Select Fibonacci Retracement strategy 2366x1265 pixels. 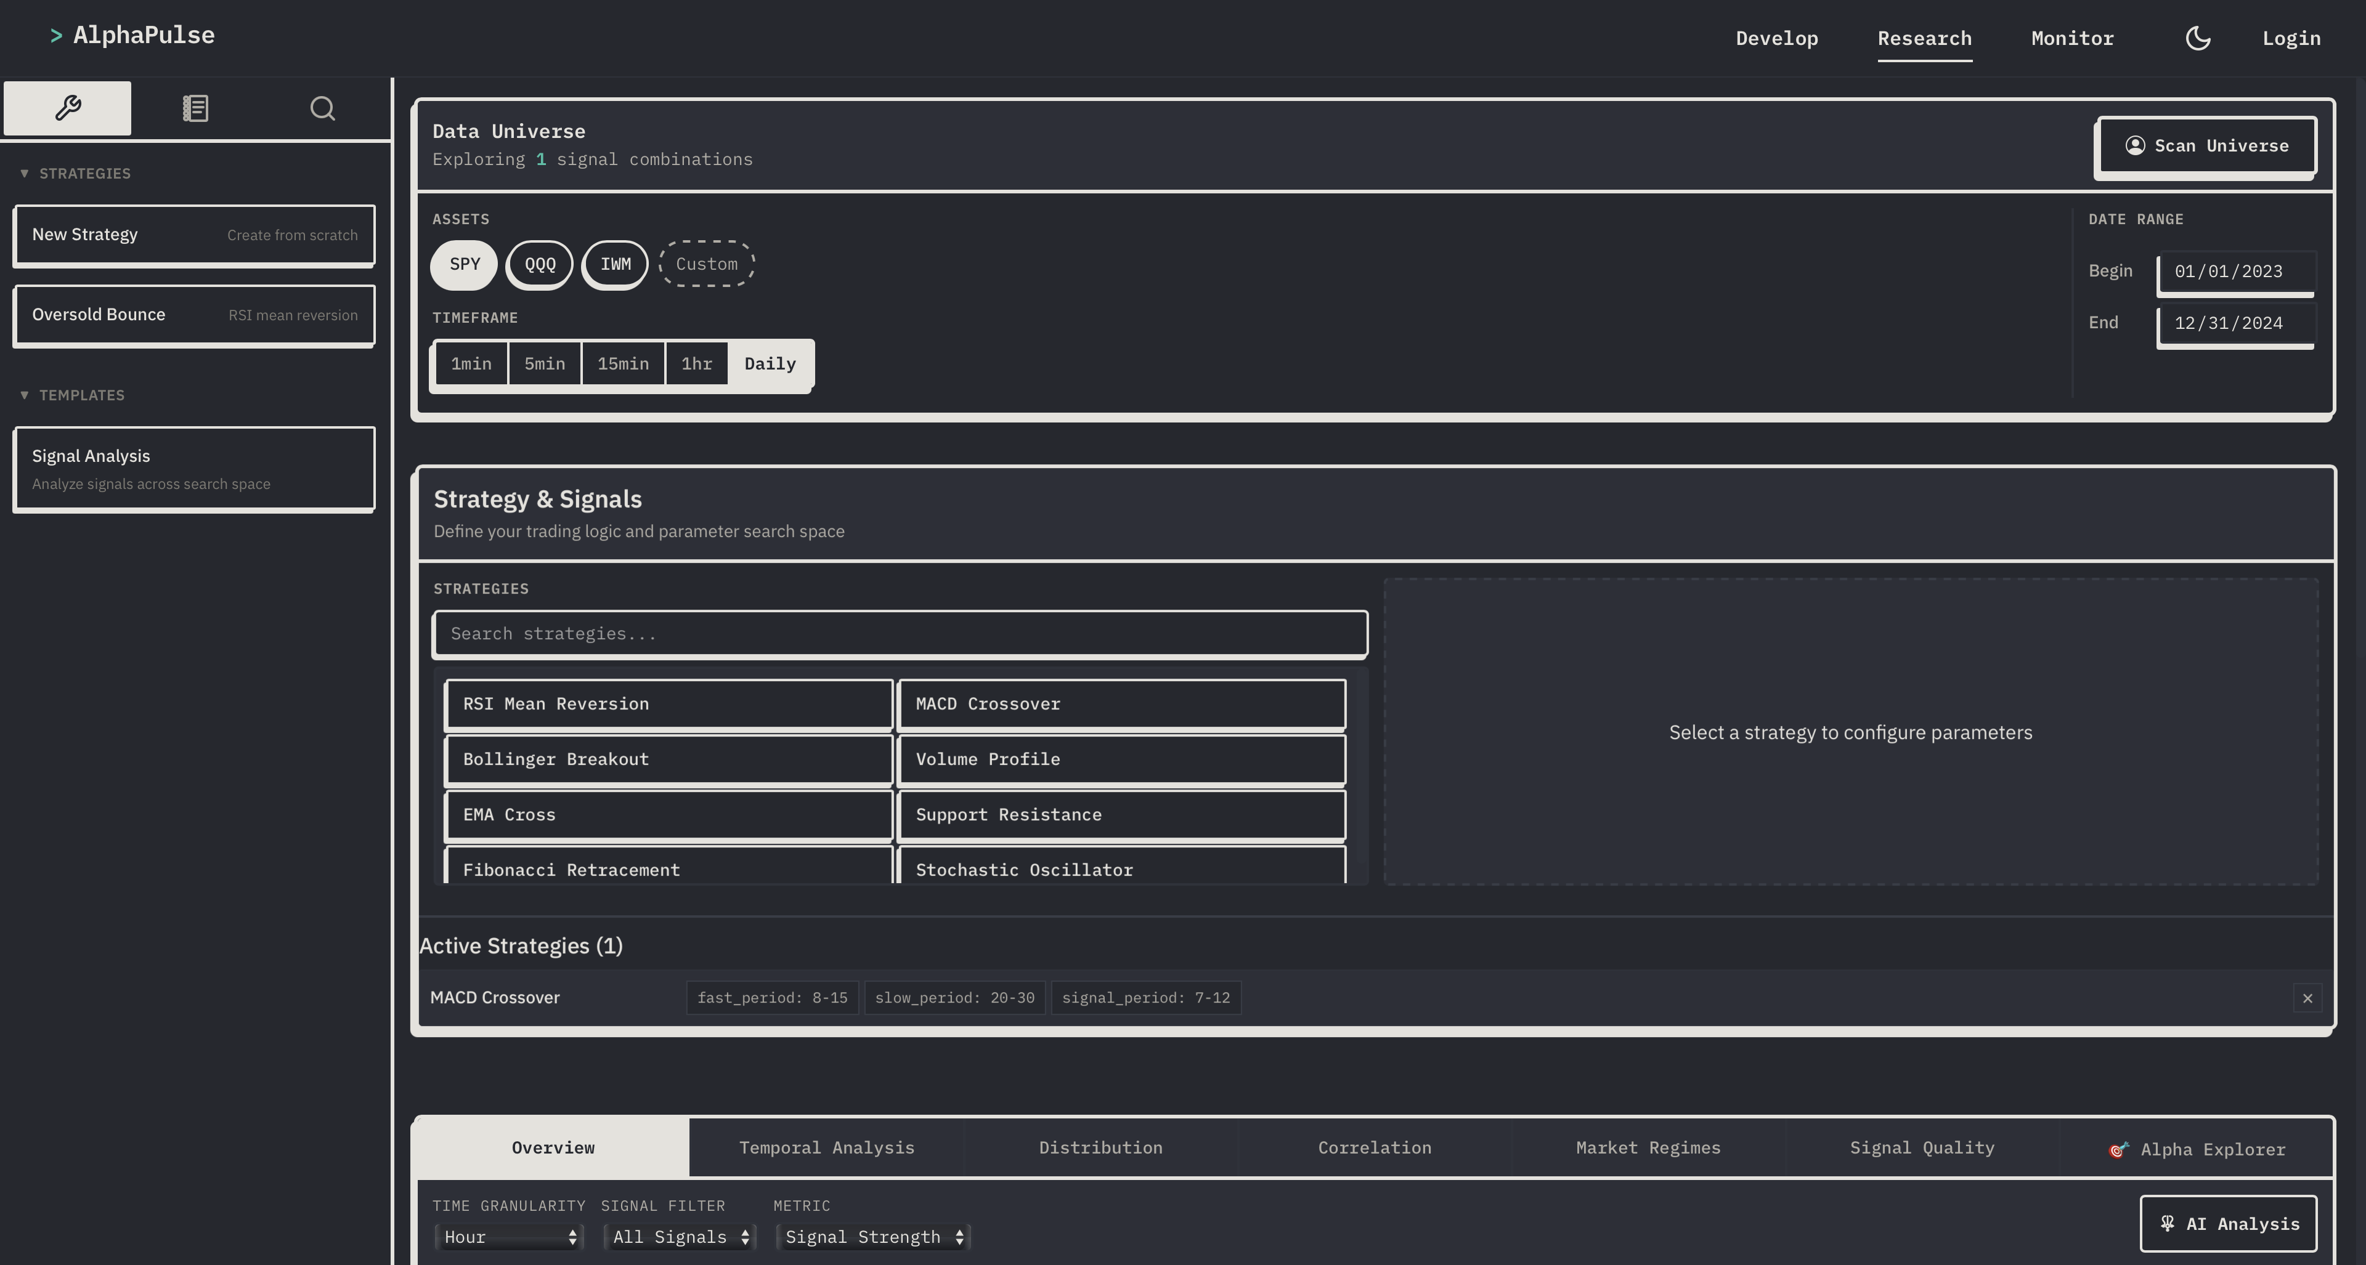tap(669, 866)
